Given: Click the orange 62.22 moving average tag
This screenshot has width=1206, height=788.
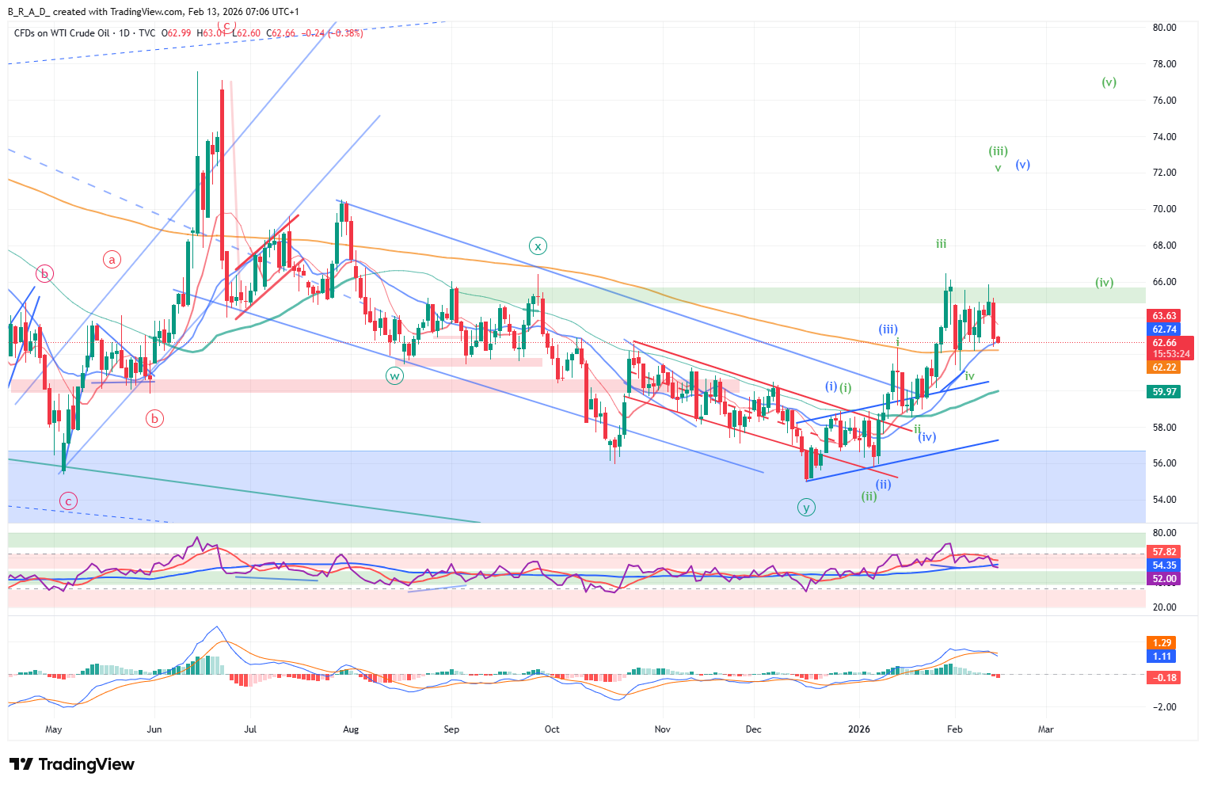Looking at the screenshot, I should pos(1164,367).
